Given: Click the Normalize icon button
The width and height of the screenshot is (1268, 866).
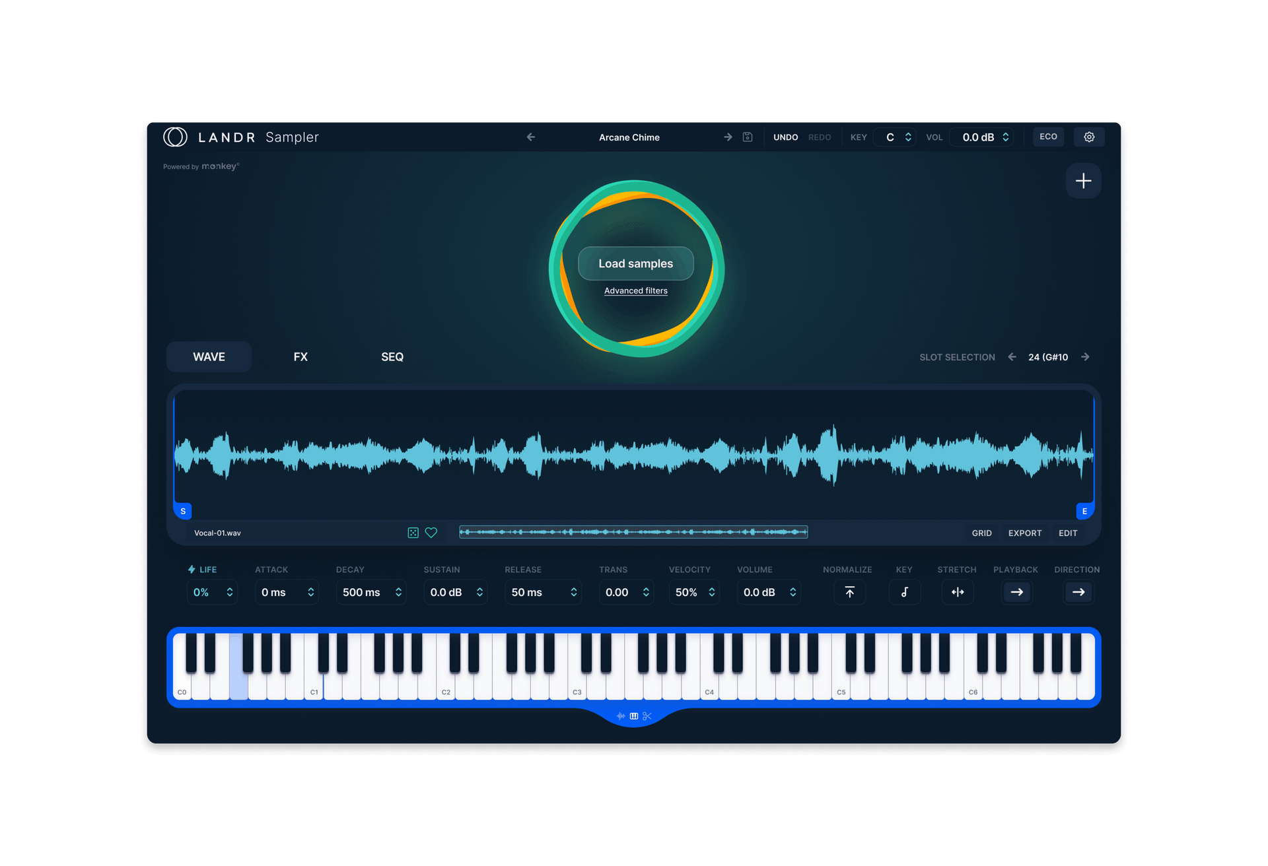Looking at the screenshot, I should click(x=850, y=592).
